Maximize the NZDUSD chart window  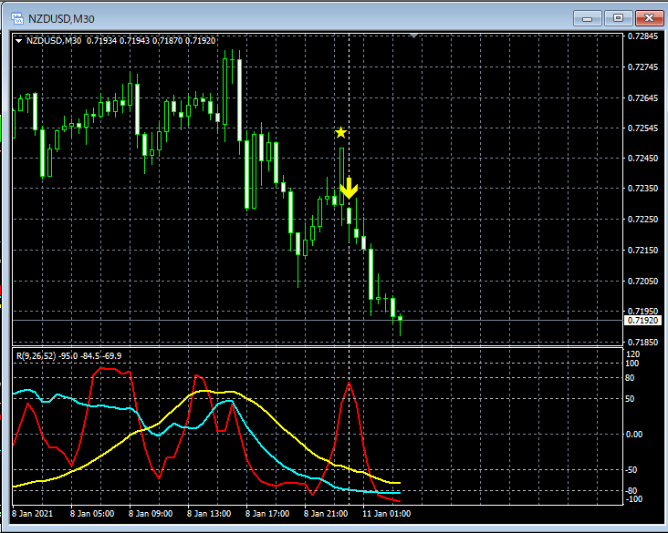tap(619, 17)
